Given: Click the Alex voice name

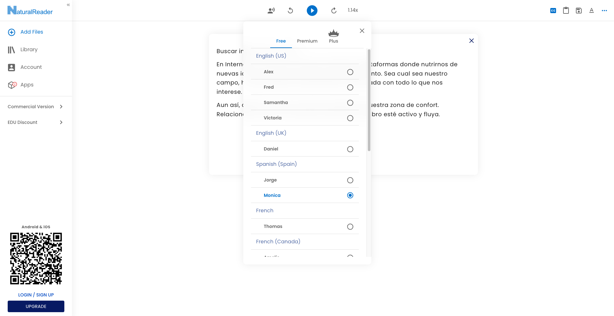Looking at the screenshot, I should 269,72.
